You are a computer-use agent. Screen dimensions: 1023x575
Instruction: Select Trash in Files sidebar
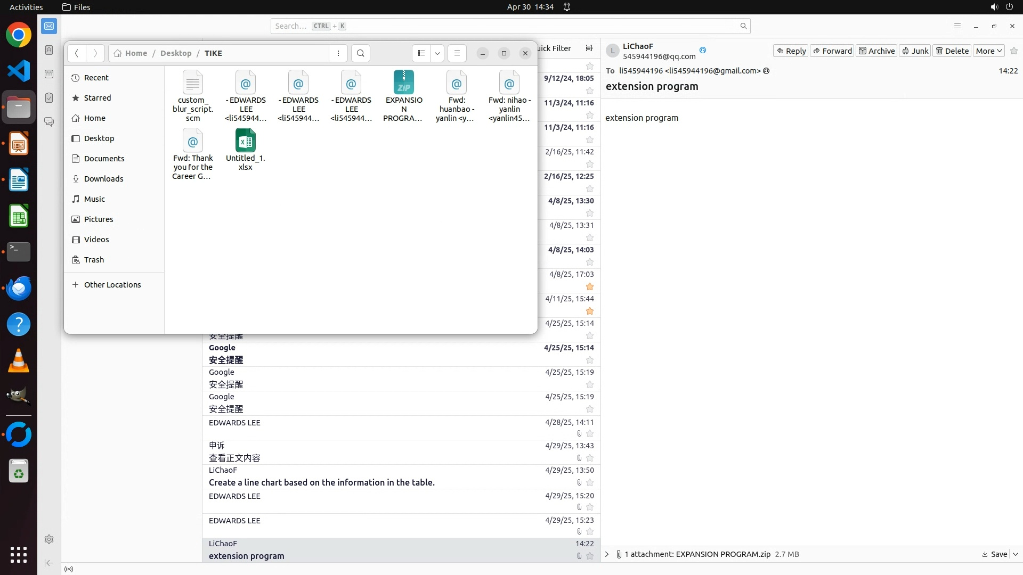pos(94,260)
